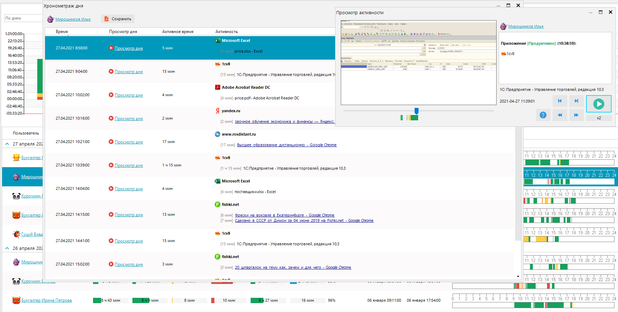Click the rewind double-arrow button

pos(560,115)
